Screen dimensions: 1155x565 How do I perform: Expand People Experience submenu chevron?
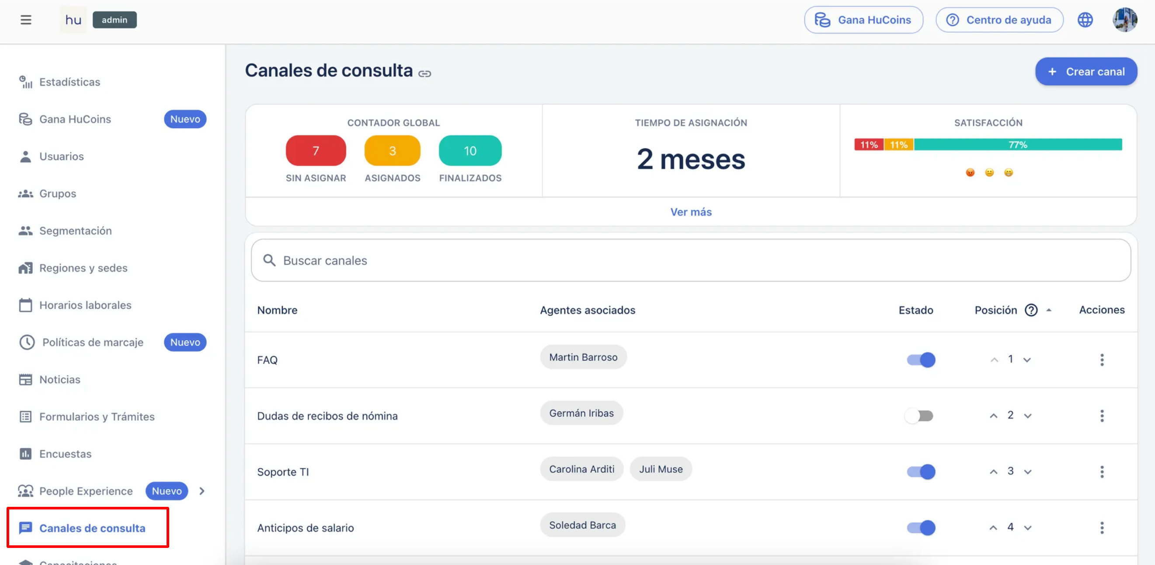click(x=202, y=491)
